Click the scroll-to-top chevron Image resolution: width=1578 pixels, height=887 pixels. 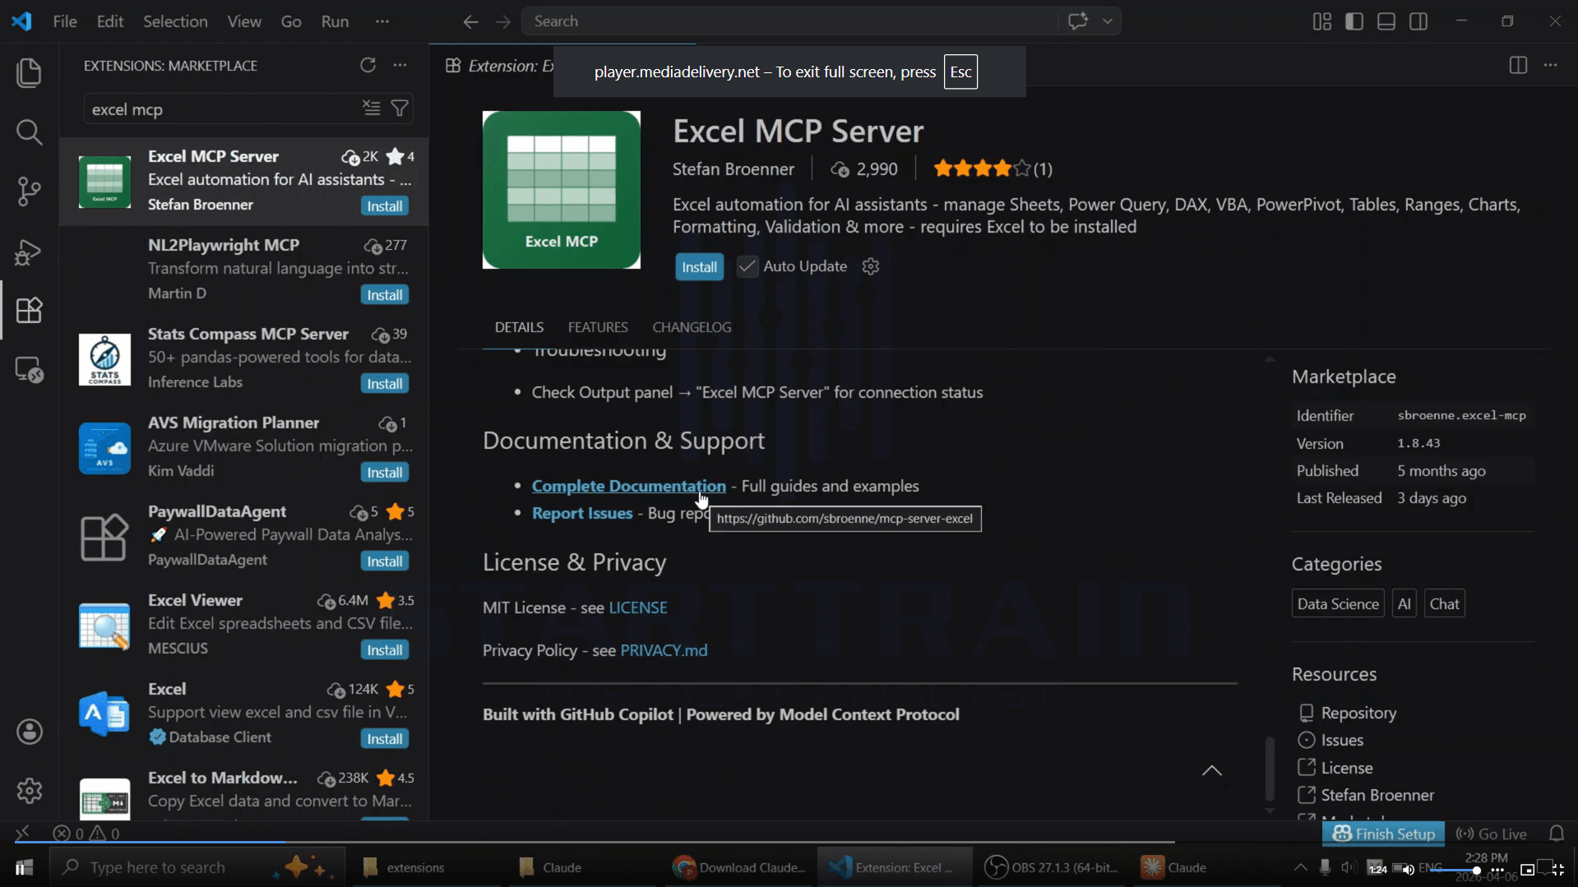[x=1212, y=770]
